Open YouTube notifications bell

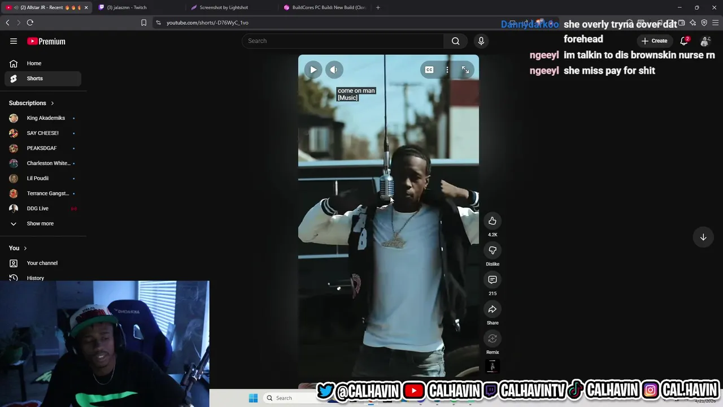coord(684,41)
